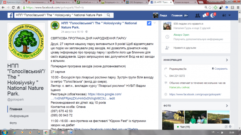Open post options chevron dropdown
Screen dimensions: 241x135
coord(155,23)
